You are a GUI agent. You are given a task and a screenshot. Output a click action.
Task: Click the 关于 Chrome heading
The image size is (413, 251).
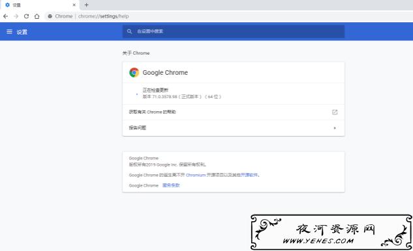pyautogui.click(x=136, y=53)
